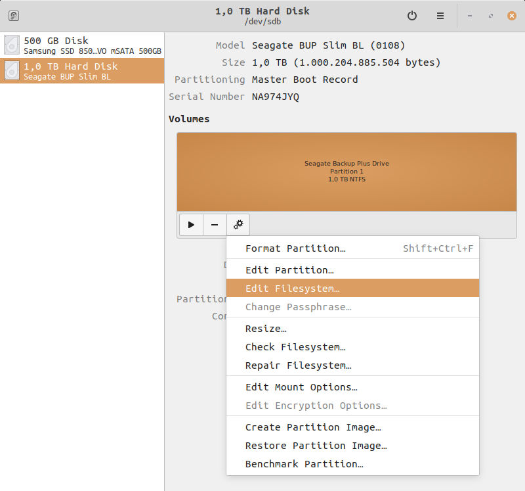Choose Create Partition Image…
The width and height of the screenshot is (525, 491).
click(352, 427)
